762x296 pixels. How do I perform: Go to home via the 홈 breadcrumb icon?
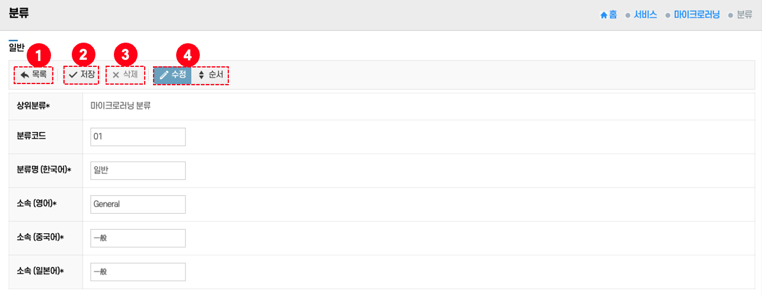[x=608, y=15]
